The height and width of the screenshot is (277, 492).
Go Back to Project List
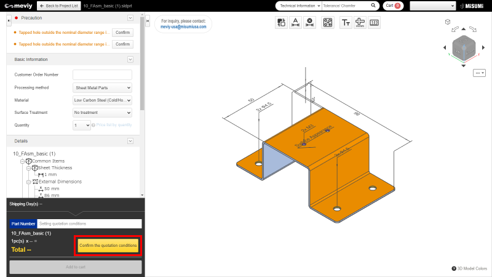[58, 6]
